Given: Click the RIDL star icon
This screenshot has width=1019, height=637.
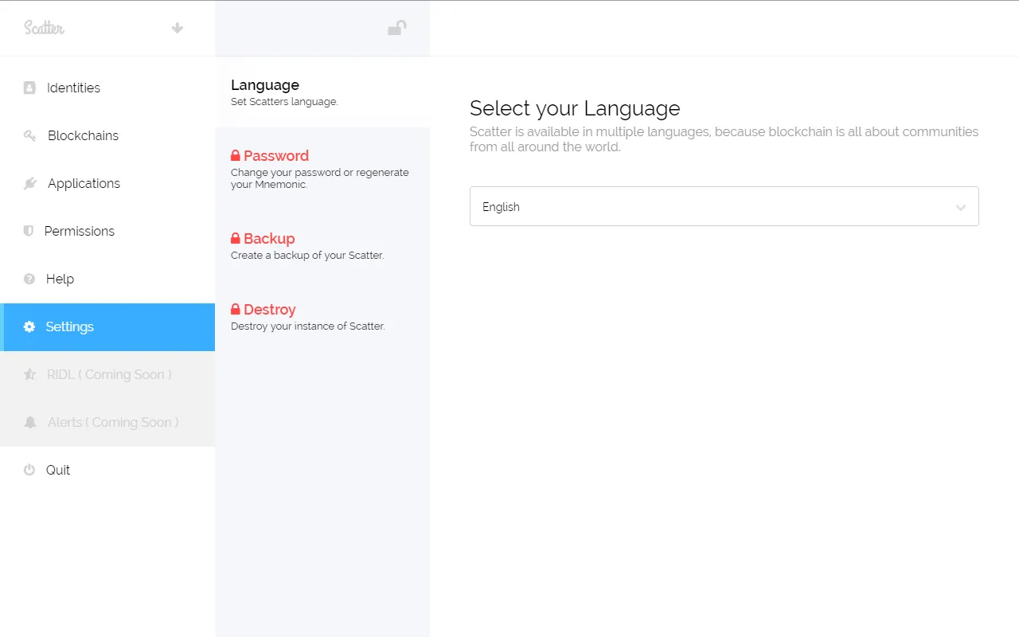Looking at the screenshot, I should tap(29, 374).
